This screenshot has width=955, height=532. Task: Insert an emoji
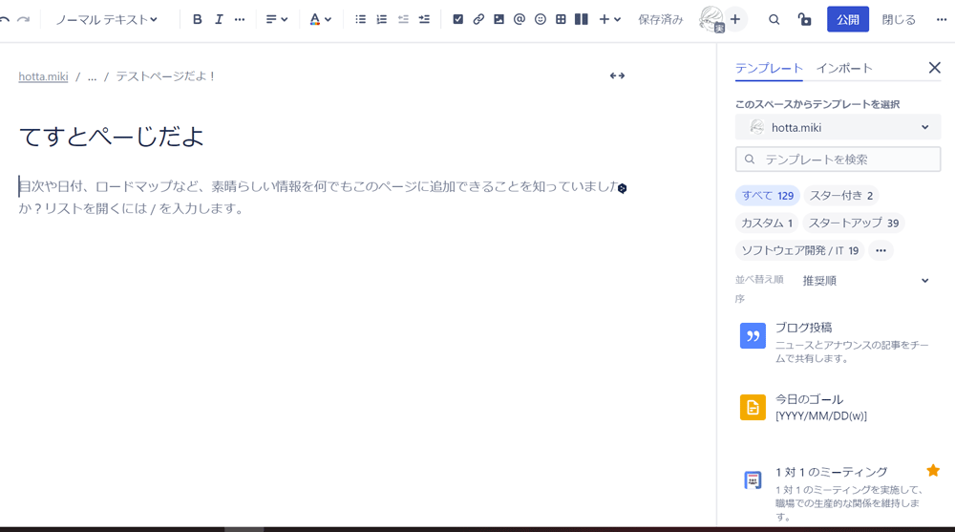click(541, 19)
